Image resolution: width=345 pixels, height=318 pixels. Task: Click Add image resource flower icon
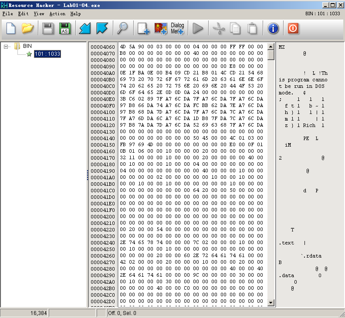pos(161,29)
